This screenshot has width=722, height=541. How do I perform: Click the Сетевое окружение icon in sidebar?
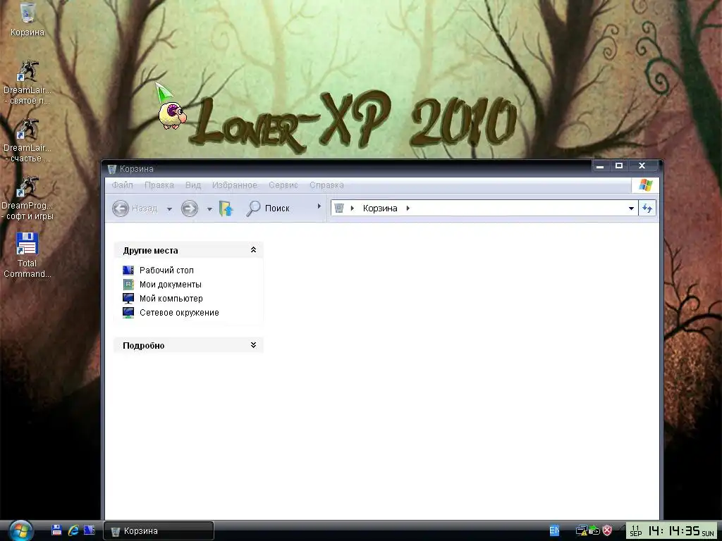tap(128, 312)
